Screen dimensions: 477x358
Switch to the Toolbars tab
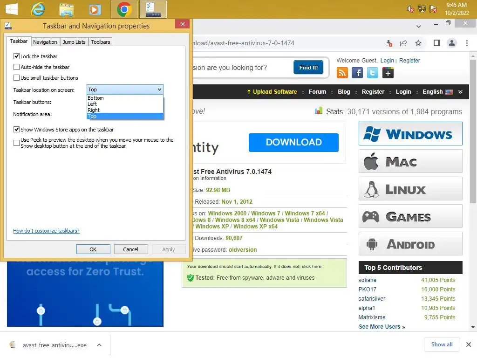[x=101, y=42]
